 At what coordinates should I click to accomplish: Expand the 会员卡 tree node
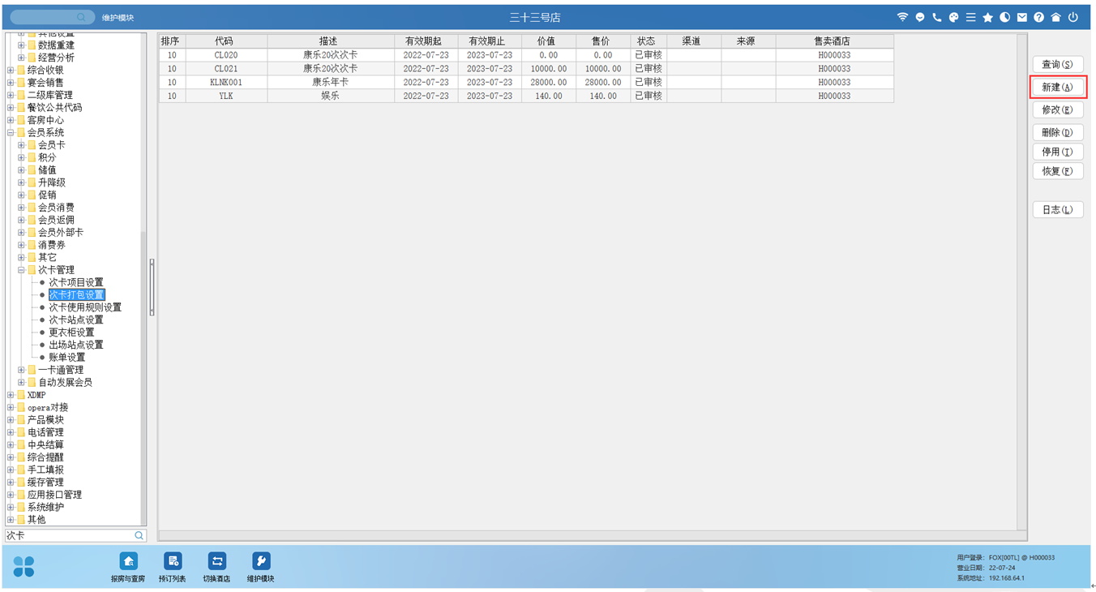coord(21,145)
